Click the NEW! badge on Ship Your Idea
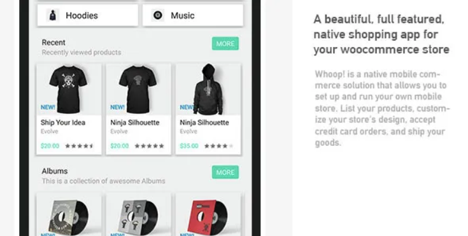 coord(48,107)
